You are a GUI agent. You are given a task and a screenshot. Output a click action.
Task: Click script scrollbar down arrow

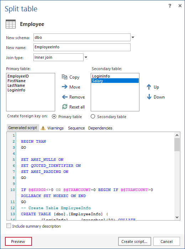pos(177,217)
